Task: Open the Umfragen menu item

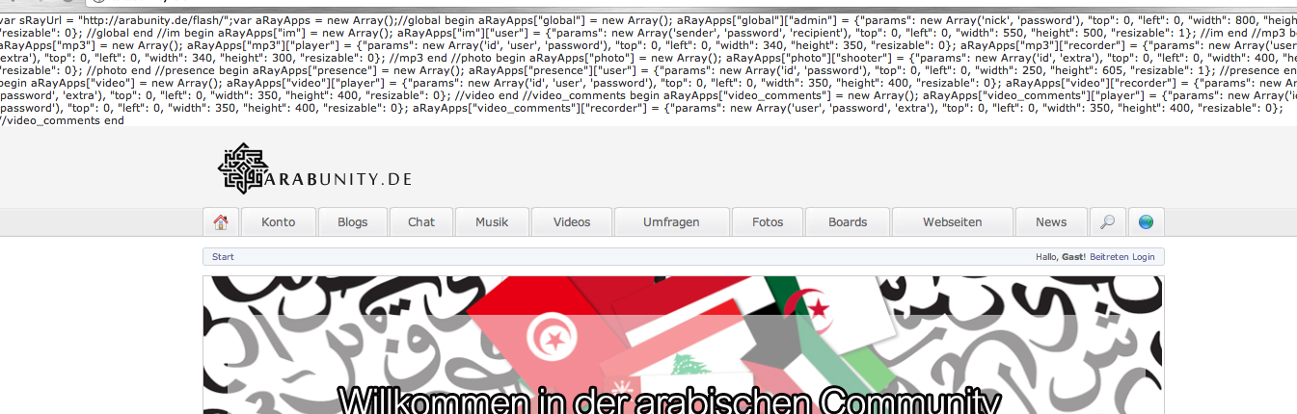Action: tap(671, 221)
